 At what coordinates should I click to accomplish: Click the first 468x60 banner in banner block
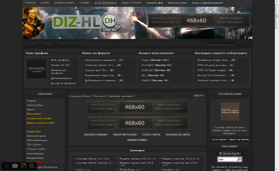137,107
